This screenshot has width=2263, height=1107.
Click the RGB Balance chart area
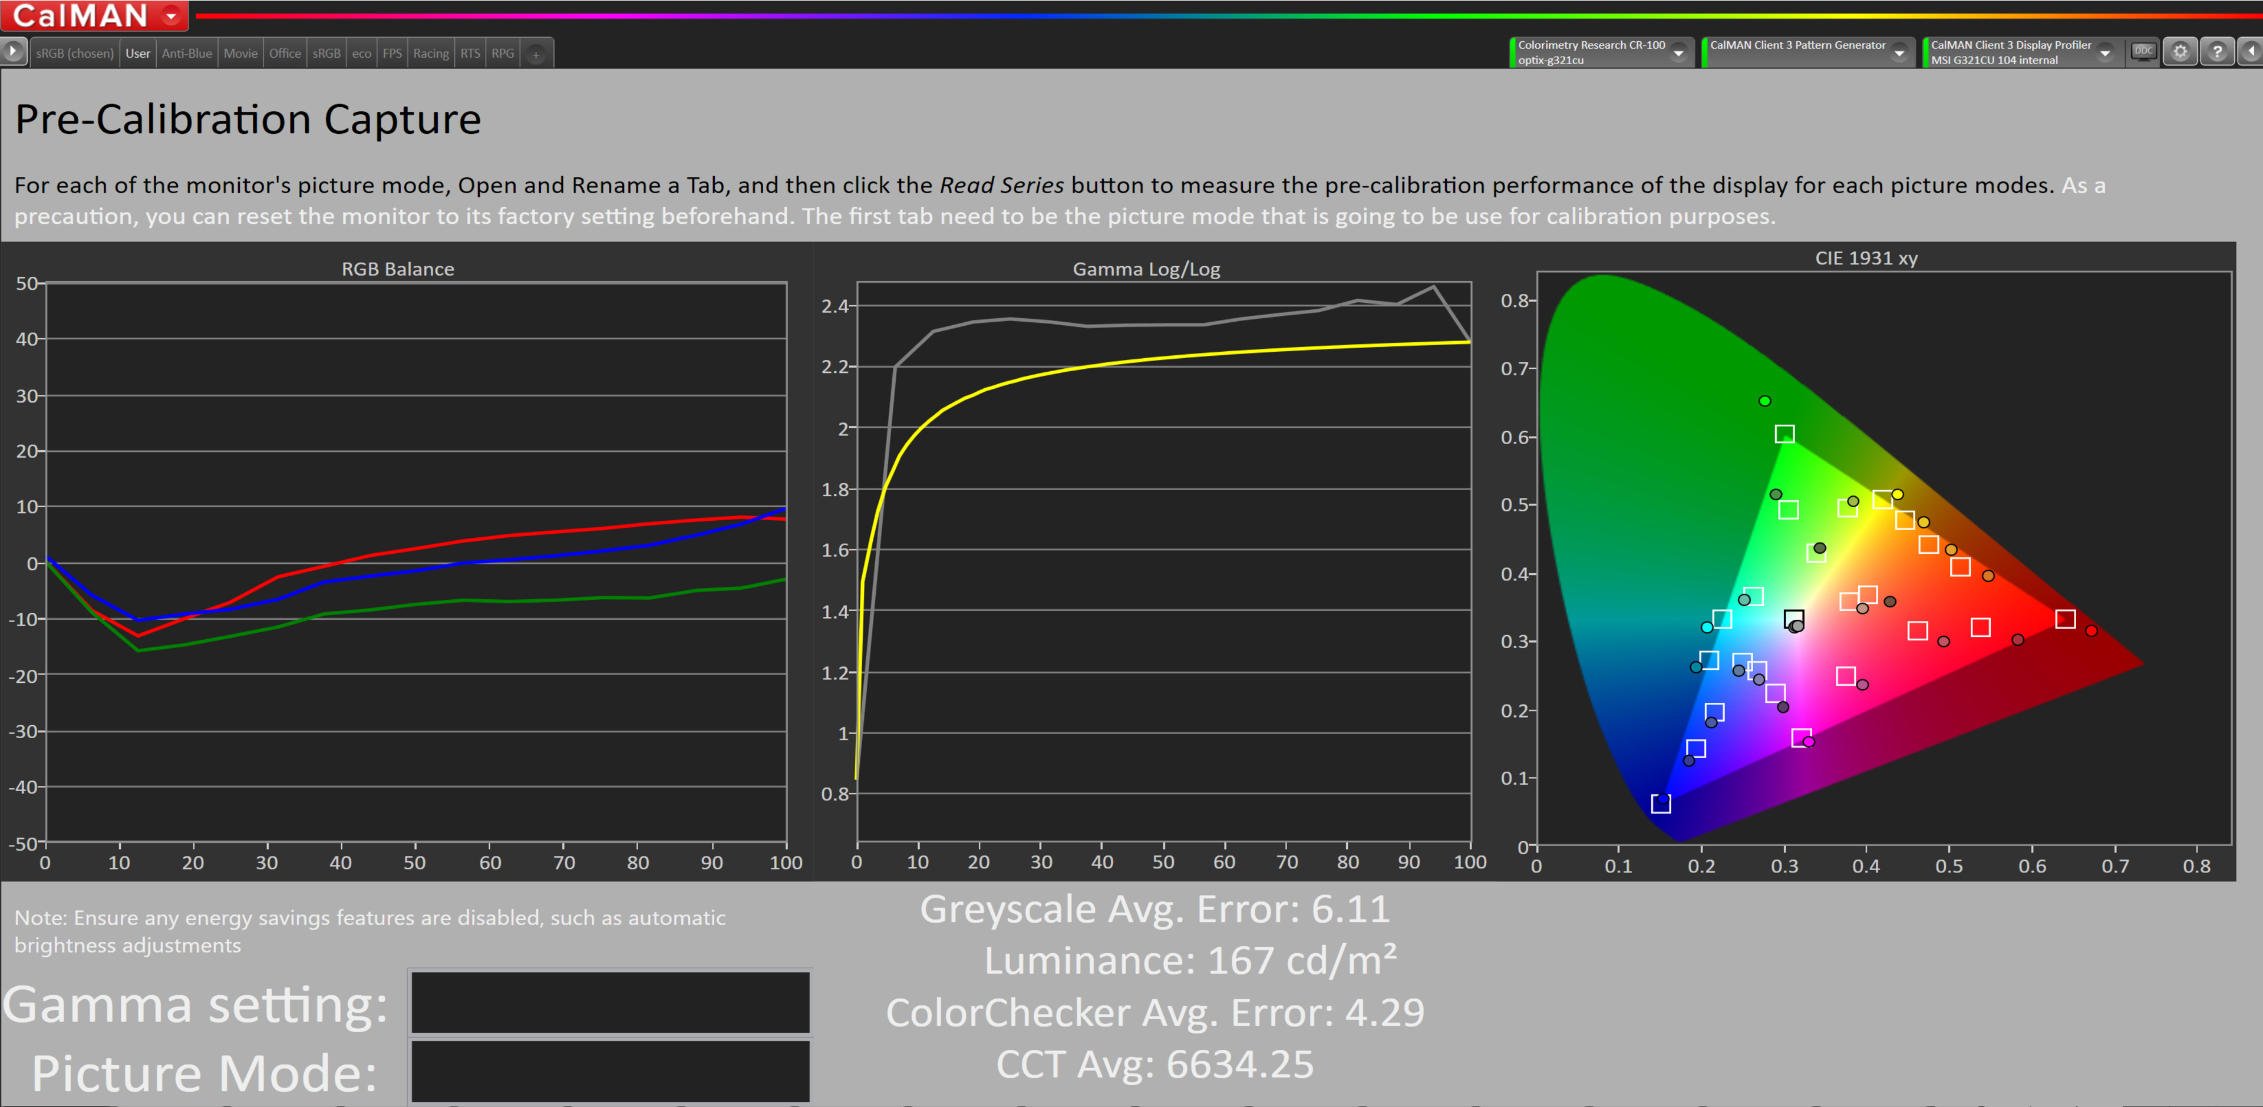tap(415, 562)
